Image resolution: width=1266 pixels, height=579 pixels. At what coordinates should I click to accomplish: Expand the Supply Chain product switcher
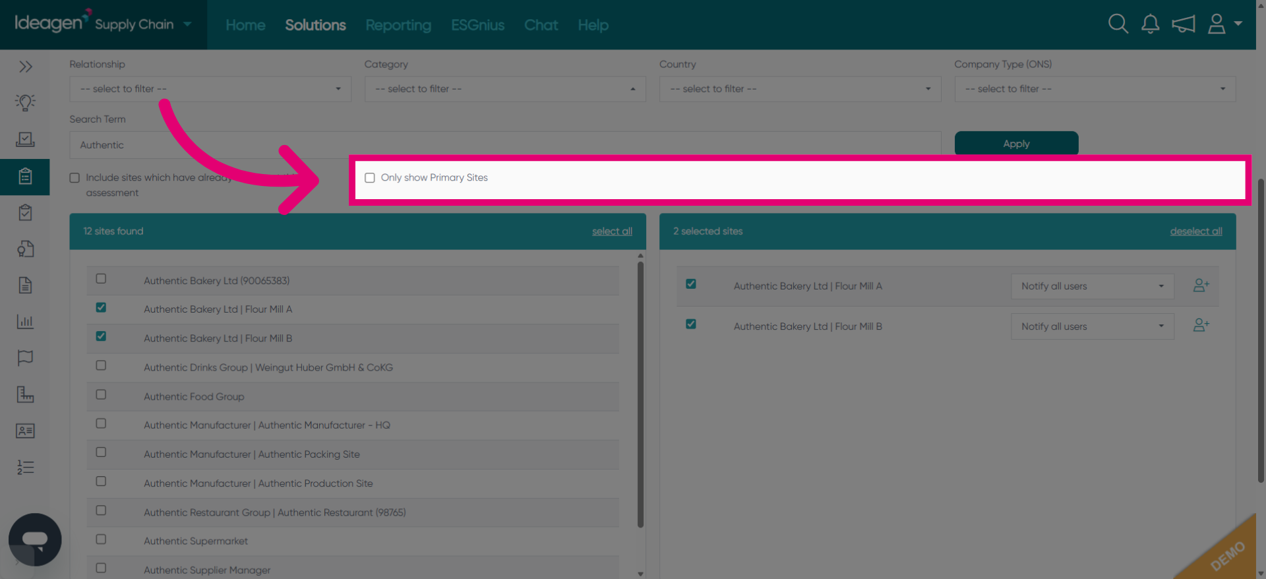pyautogui.click(x=187, y=24)
